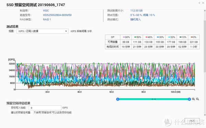Click the 1 小时 completion time cell

[x=194, y=47]
